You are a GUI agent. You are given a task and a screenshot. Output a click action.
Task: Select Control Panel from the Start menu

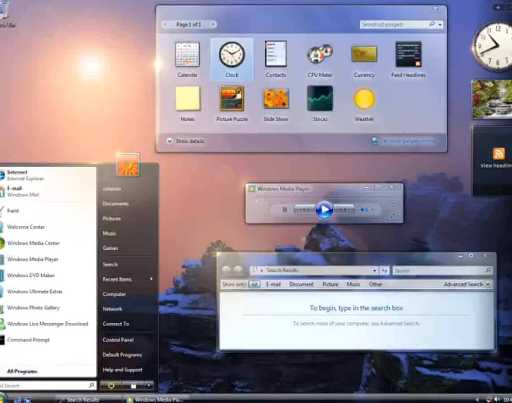point(118,339)
